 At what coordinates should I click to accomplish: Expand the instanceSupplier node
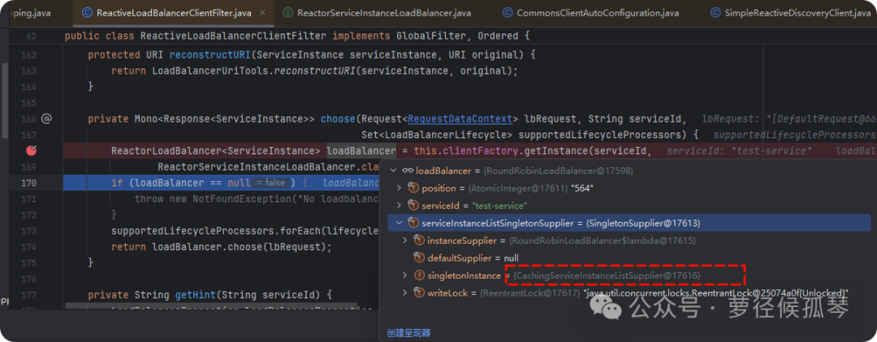click(x=405, y=240)
